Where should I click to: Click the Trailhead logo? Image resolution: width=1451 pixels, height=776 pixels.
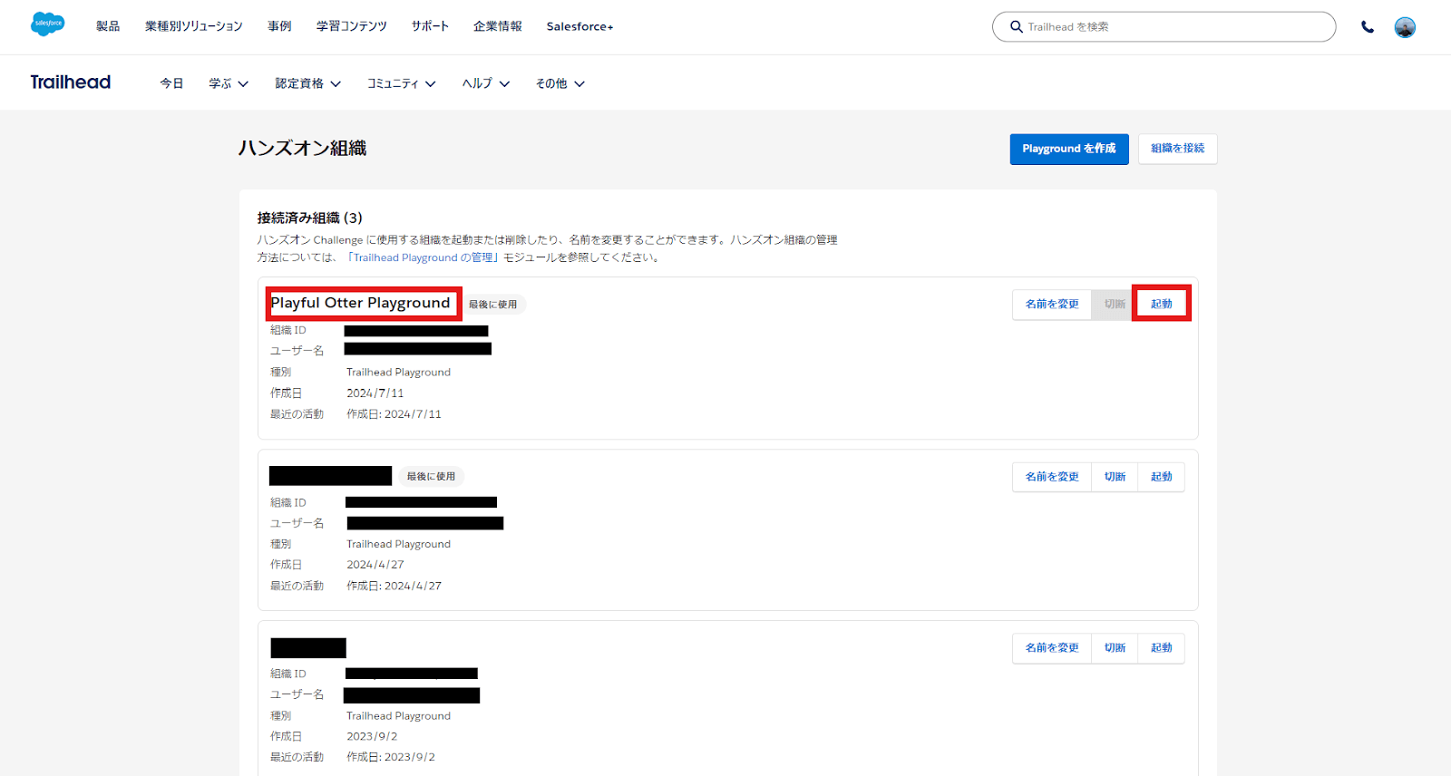(x=71, y=82)
